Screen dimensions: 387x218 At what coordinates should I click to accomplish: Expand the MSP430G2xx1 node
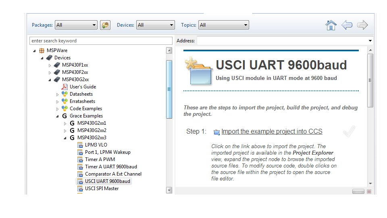[65, 124]
